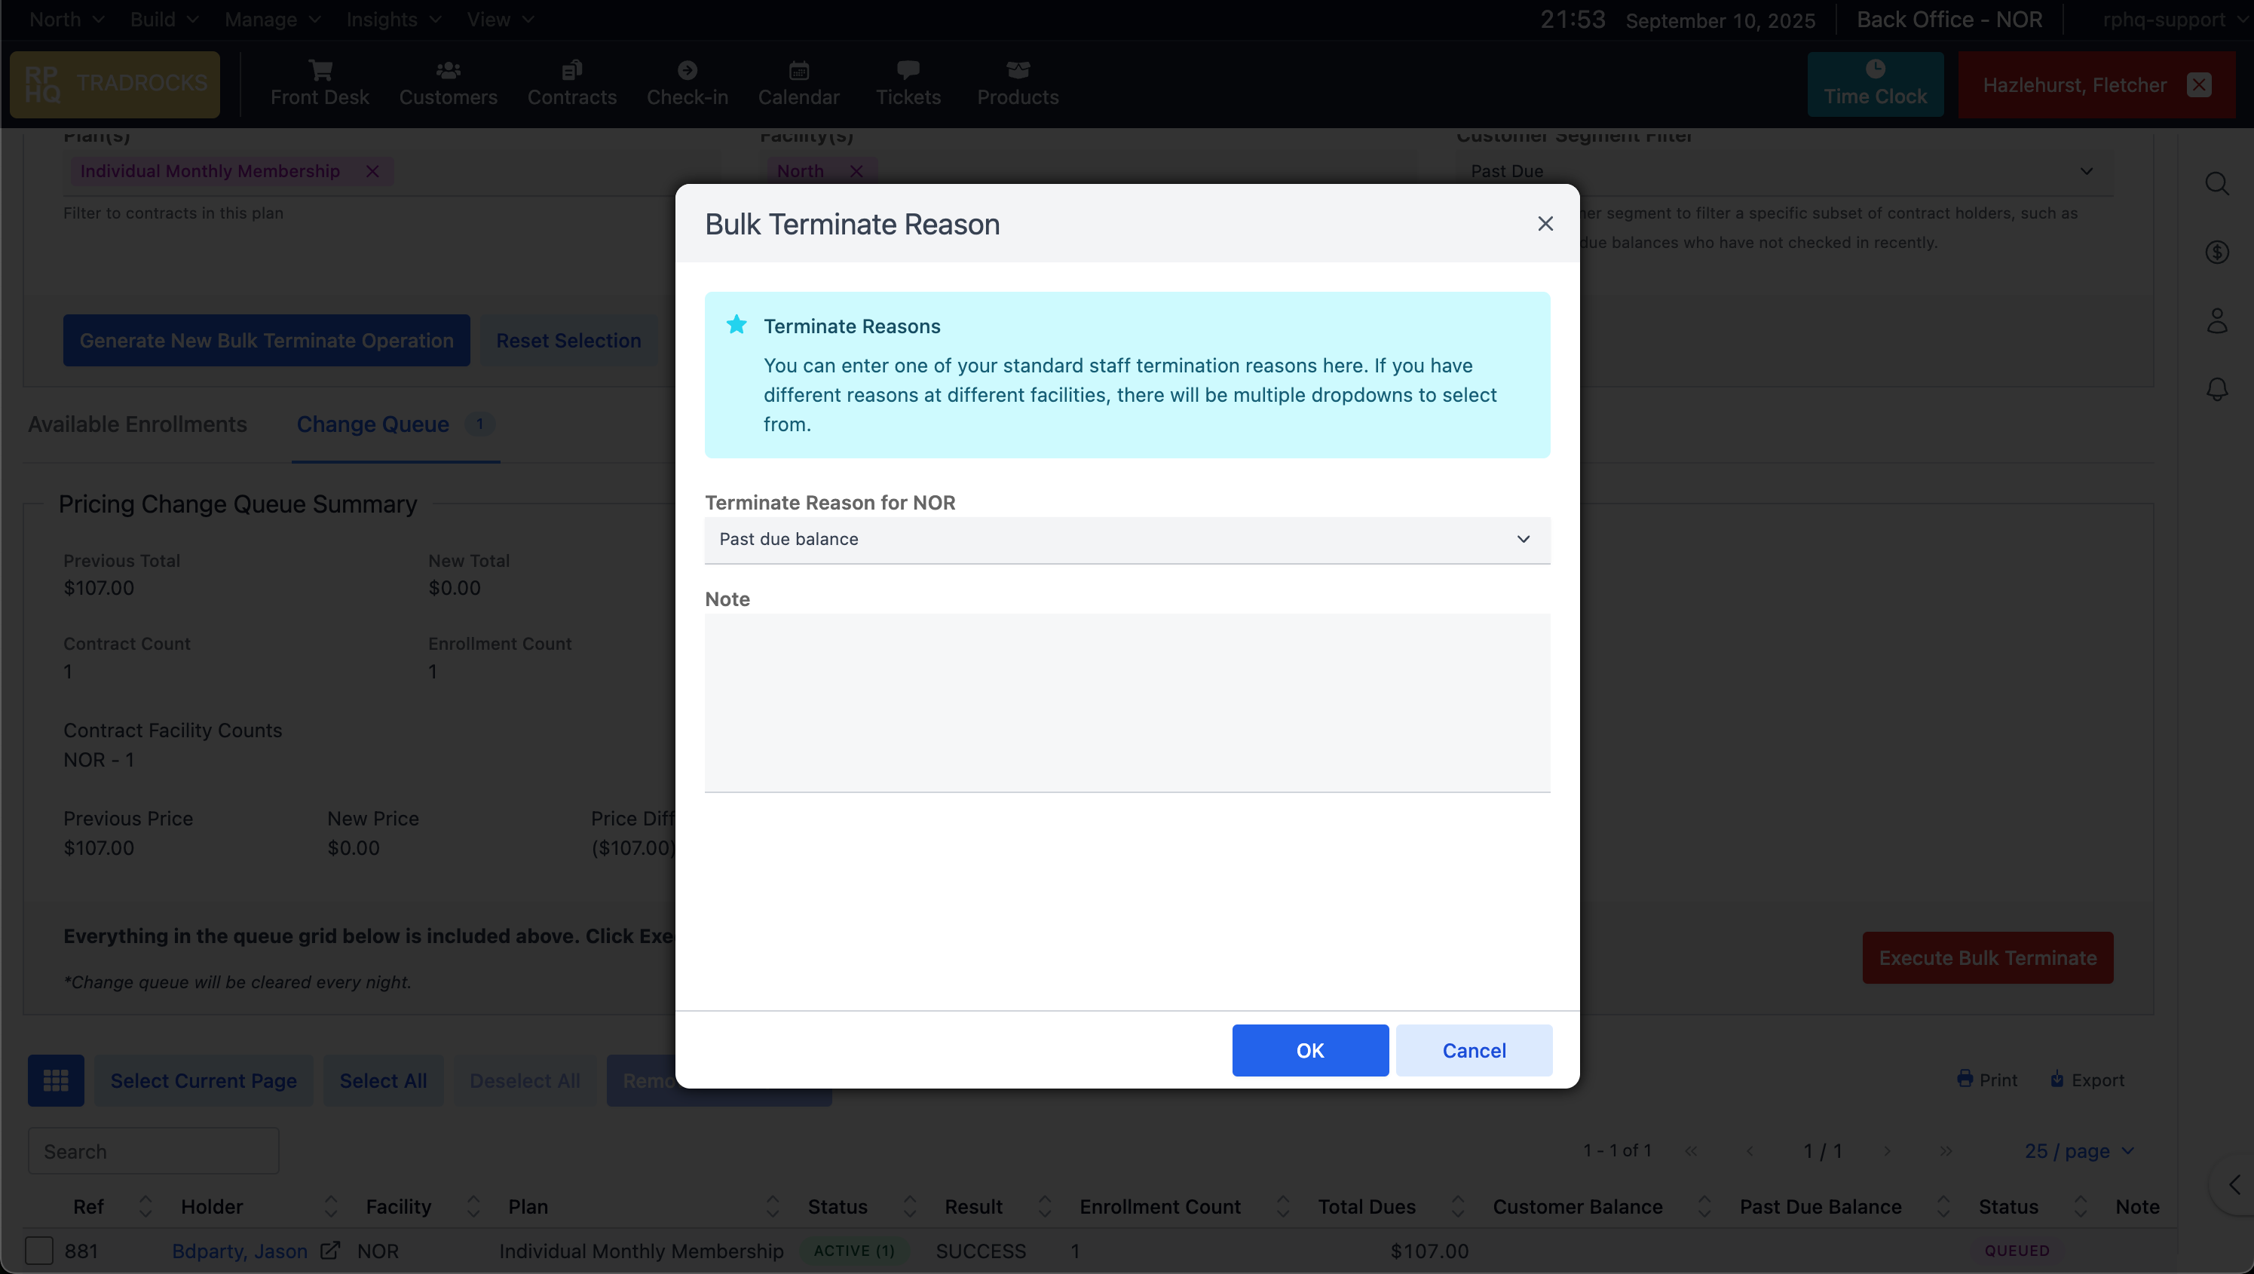The image size is (2254, 1274).
Task: Open the Bdparty, Jason holder link
Action: click(239, 1251)
